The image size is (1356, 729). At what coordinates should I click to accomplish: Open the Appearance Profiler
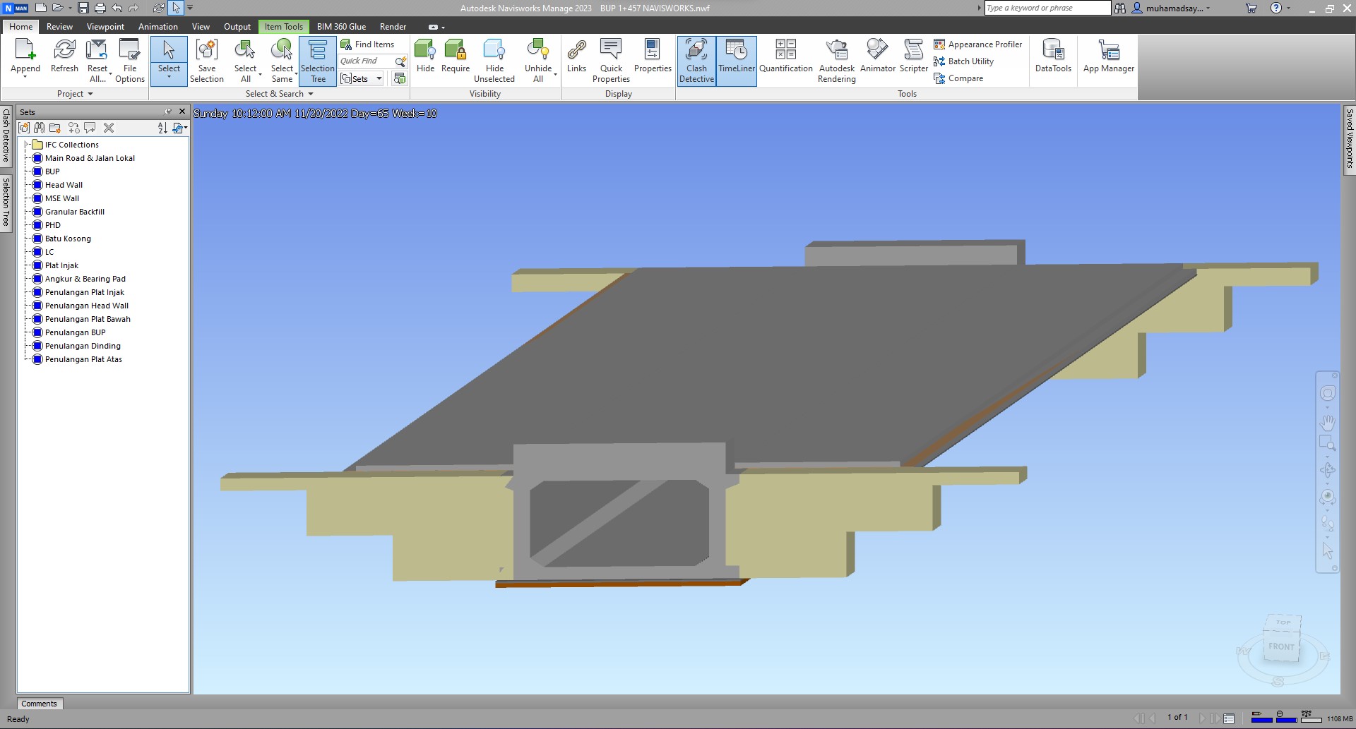point(978,44)
